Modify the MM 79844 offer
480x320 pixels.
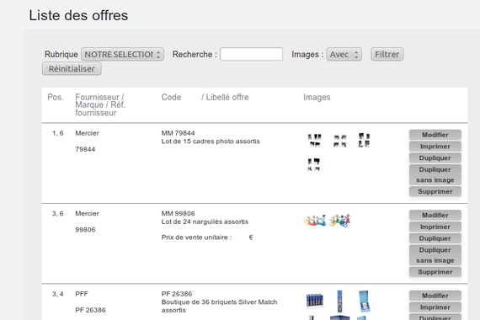(435, 135)
